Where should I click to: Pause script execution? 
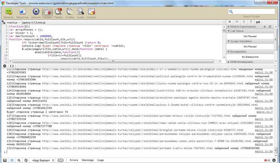click(x=230, y=22)
